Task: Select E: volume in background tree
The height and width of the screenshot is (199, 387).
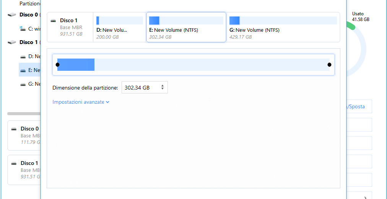Action: (29, 70)
